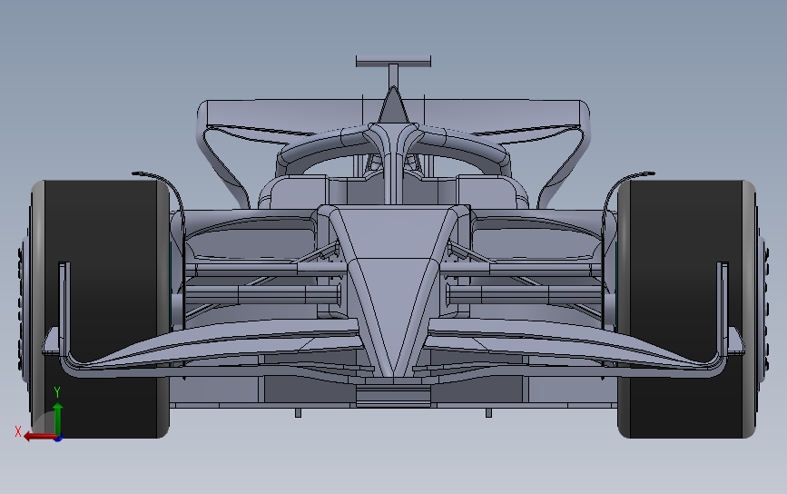Screen dimensions: 787x494
Task: Select the front tire farthest from the axis triad
Action: click(x=686, y=309)
